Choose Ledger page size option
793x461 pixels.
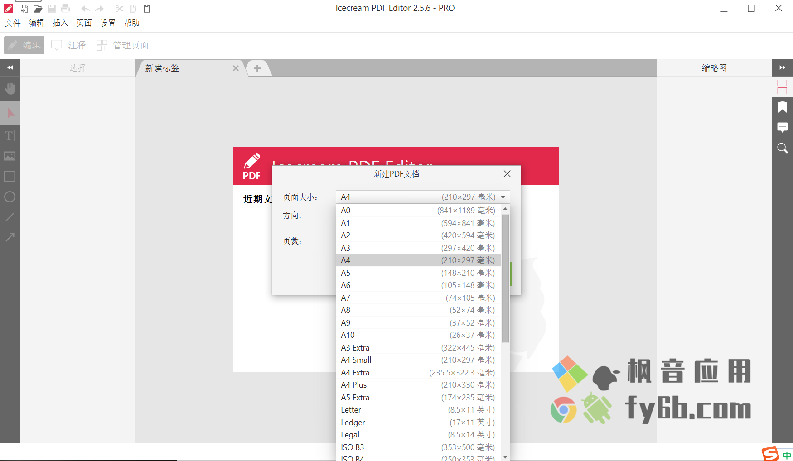(x=418, y=423)
